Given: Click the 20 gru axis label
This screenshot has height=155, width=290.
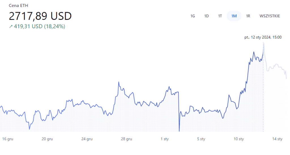Looking at the screenshot, I should [x=47, y=139].
